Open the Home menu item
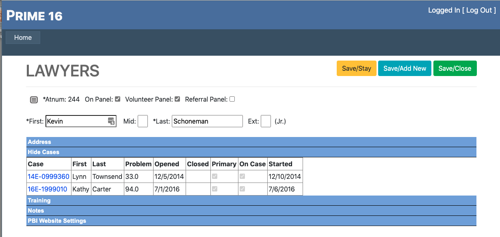The width and height of the screenshot is (500, 237). coord(23,37)
